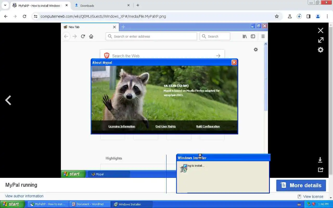Screen dimensions: 333x208
Task: Close the MyPalXP tab
Action: click(x=66, y=5)
